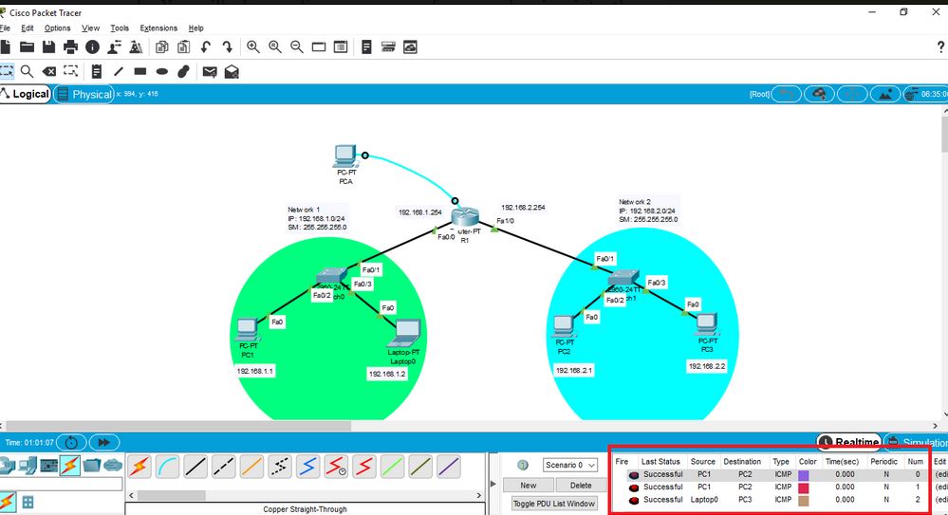948x515 pixels.
Task: Open the Extensions menu
Action: [158, 28]
